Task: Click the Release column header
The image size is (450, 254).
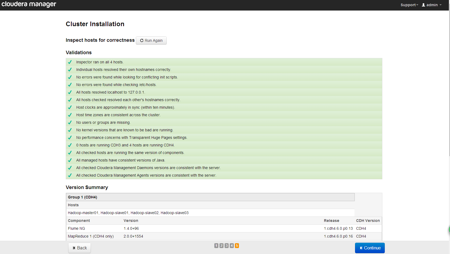Action: (x=331, y=221)
